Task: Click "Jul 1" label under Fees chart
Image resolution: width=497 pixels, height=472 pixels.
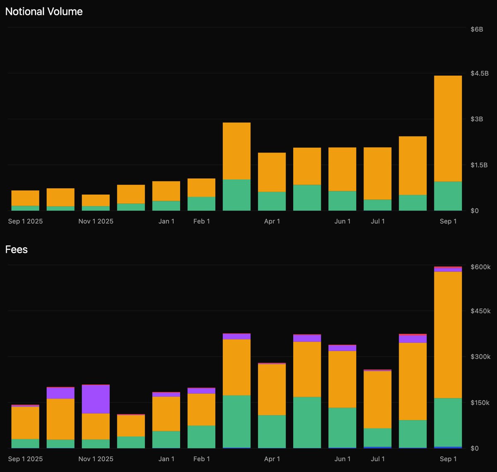Action: click(378, 459)
